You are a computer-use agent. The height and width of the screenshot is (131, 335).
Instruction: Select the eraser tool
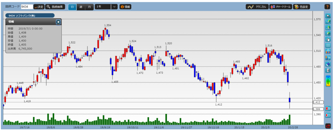(x=328, y=64)
